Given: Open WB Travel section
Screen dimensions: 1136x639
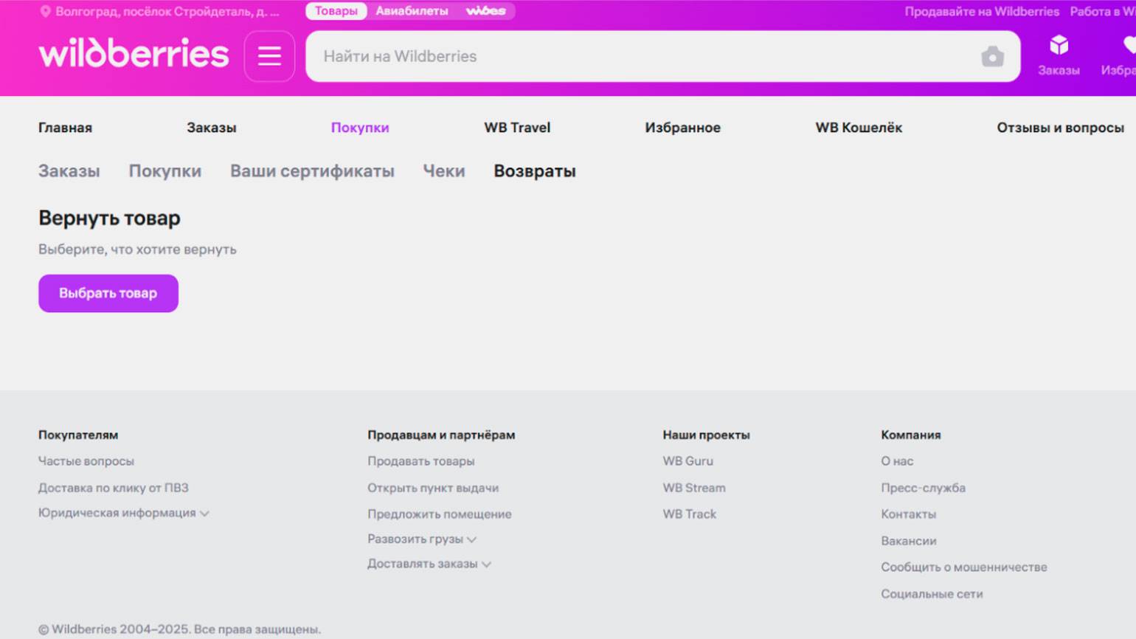Looking at the screenshot, I should [x=517, y=128].
